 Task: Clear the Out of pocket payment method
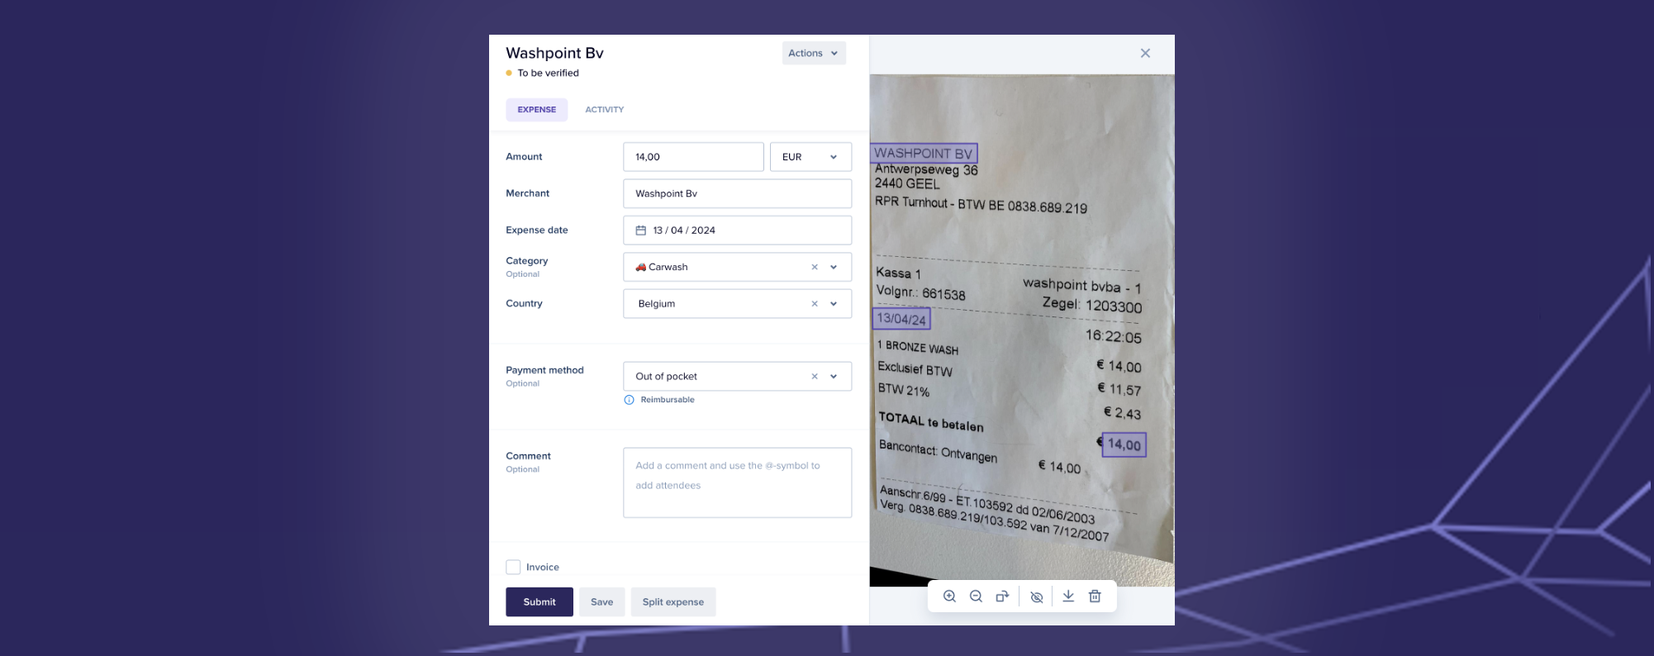click(814, 377)
